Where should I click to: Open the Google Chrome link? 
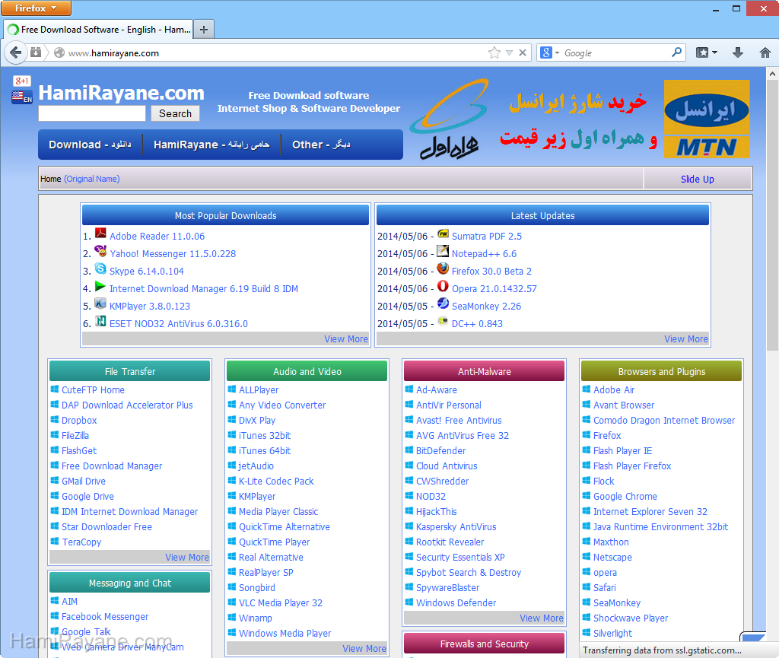click(x=625, y=496)
